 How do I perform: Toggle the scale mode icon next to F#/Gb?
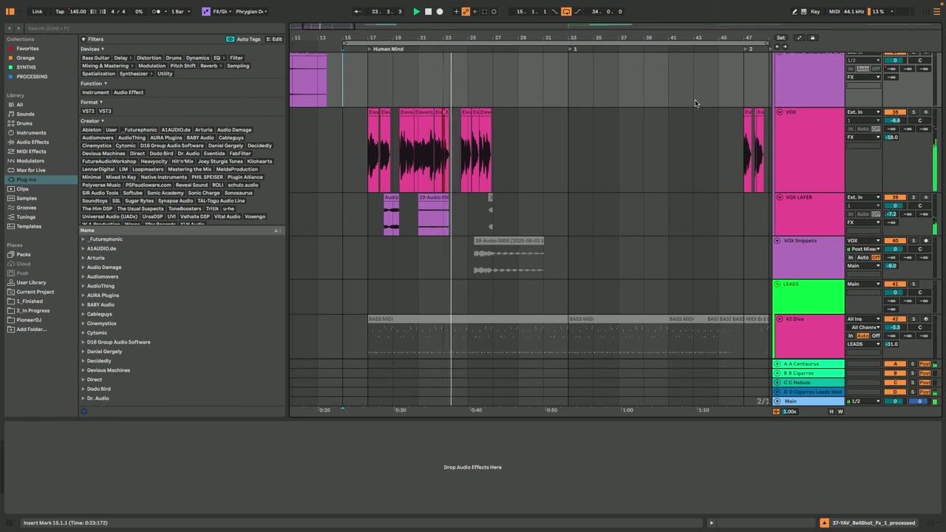pyautogui.click(x=205, y=11)
